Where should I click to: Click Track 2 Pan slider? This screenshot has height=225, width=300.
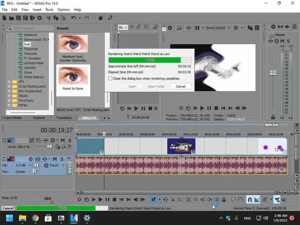pyautogui.click(x=34, y=172)
